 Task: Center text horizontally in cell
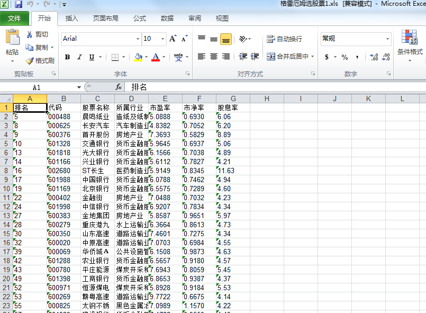(x=214, y=56)
